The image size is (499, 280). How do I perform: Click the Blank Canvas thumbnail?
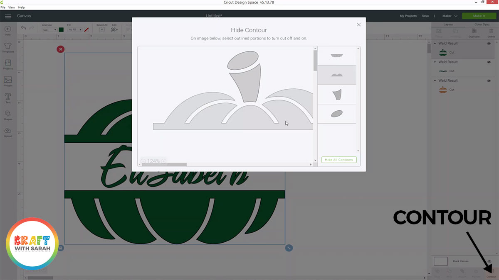(x=441, y=261)
